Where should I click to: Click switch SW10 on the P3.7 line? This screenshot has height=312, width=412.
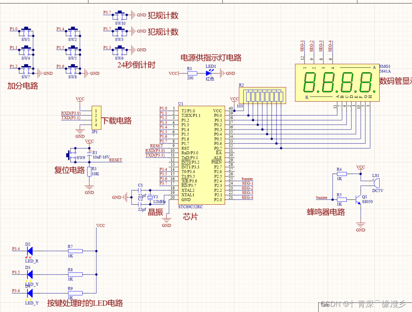tap(120, 16)
